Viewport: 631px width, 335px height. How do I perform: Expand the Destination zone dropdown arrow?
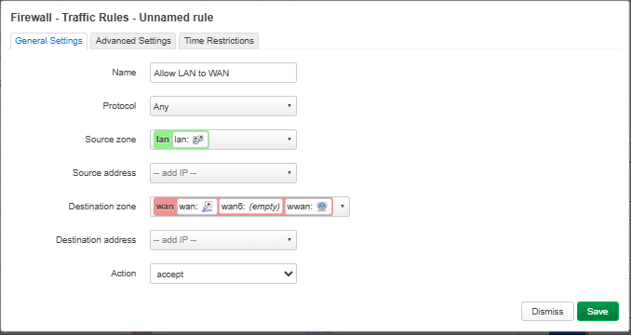click(342, 207)
